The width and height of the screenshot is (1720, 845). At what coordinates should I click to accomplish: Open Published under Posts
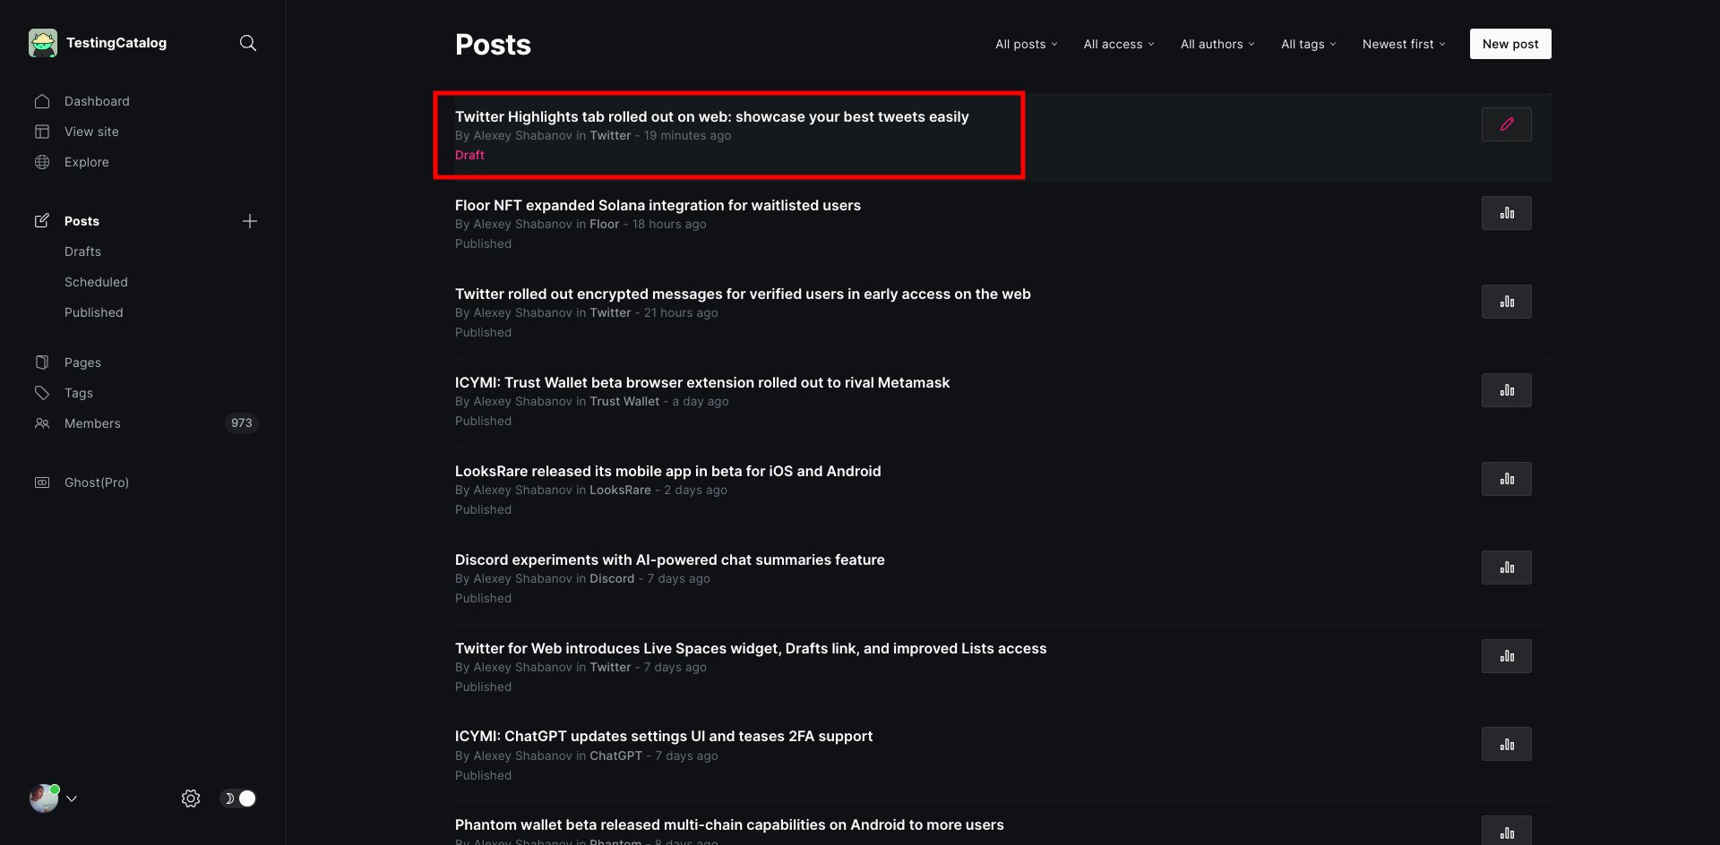pyautogui.click(x=94, y=312)
